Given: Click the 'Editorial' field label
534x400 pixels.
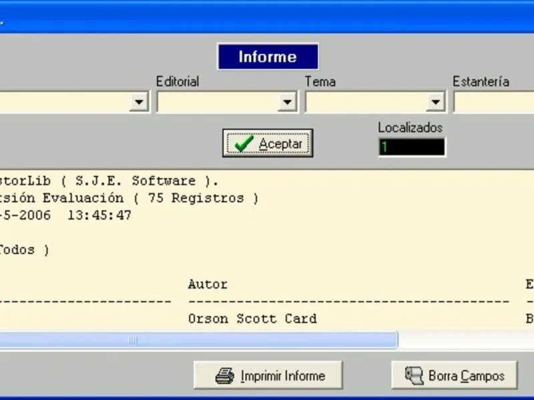Looking at the screenshot, I should pyautogui.click(x=178, y=81).
